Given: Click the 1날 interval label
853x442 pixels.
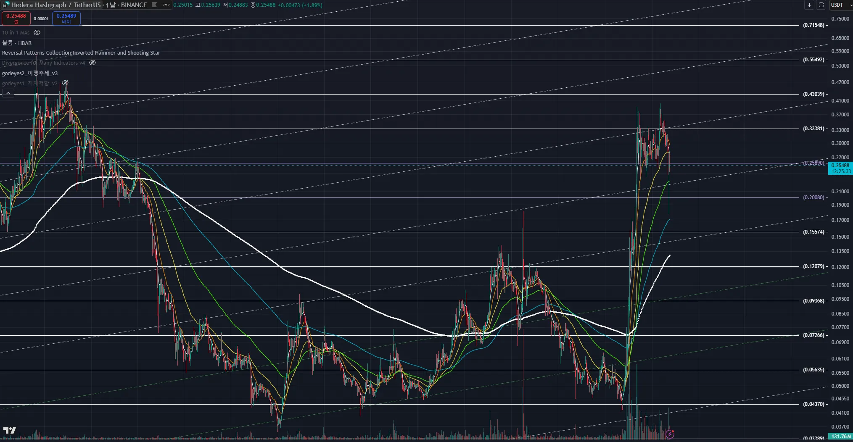Looking at the screenshot, I should tap(111, 5).
